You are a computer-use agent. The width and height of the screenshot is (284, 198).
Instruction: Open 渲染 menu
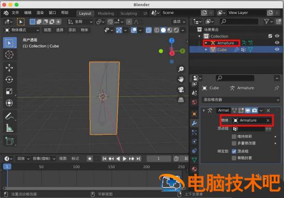tap(40, 13)
